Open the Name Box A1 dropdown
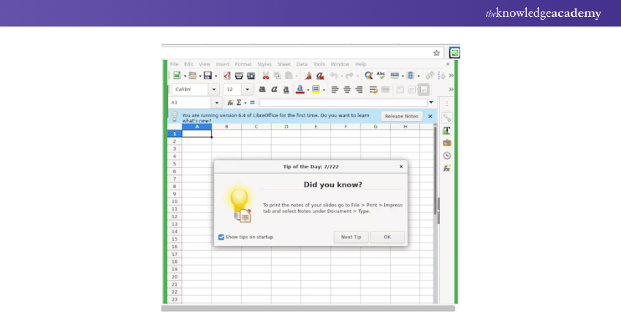The width and height of the screenshot is (621, 328). 216,103
